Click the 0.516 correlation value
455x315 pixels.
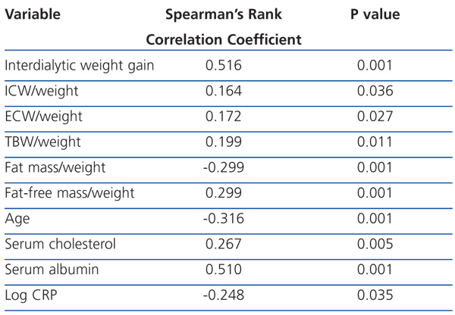[223, 65]
